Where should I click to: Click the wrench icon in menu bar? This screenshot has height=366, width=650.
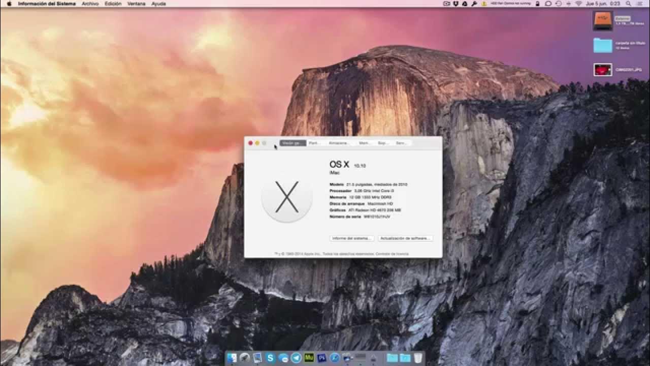click(x=474, y=4)
